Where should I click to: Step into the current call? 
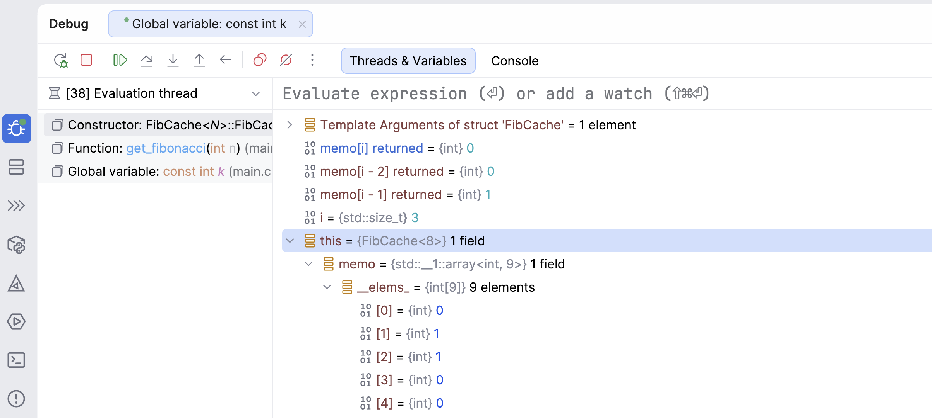tap(173, 60)
